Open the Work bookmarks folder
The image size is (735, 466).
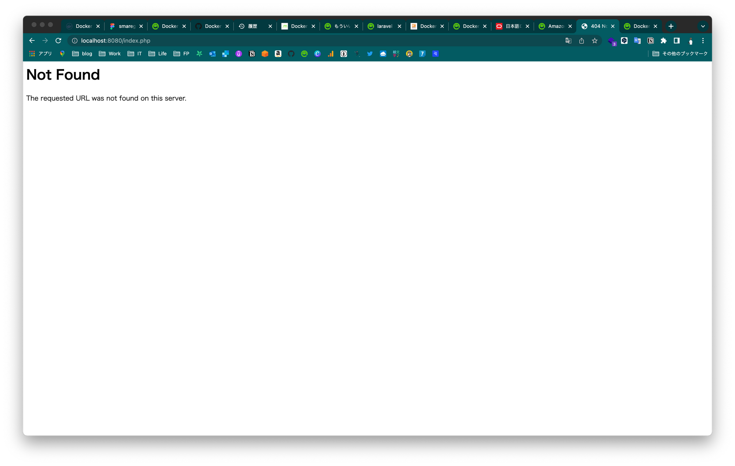coord(110,54)
